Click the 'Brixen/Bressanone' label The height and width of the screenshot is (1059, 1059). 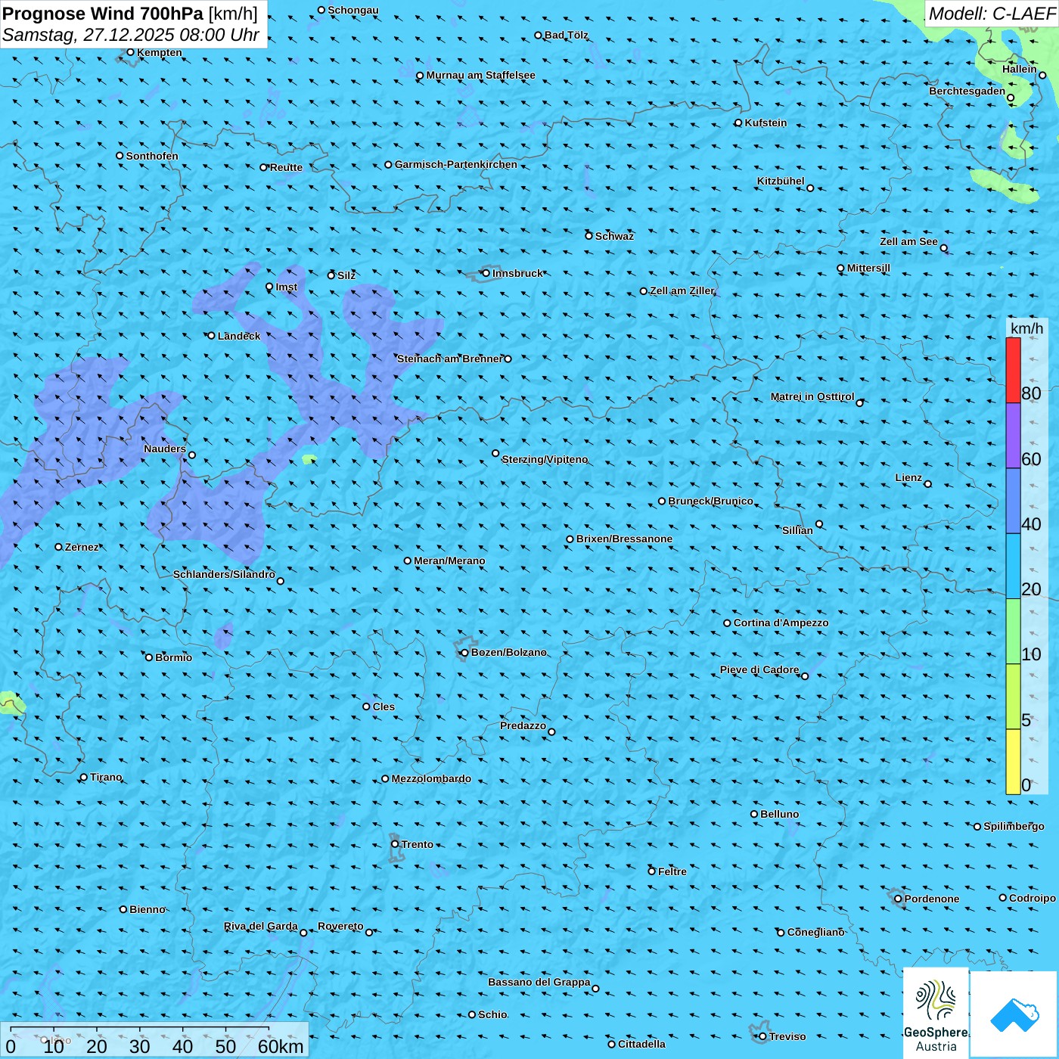624,539
